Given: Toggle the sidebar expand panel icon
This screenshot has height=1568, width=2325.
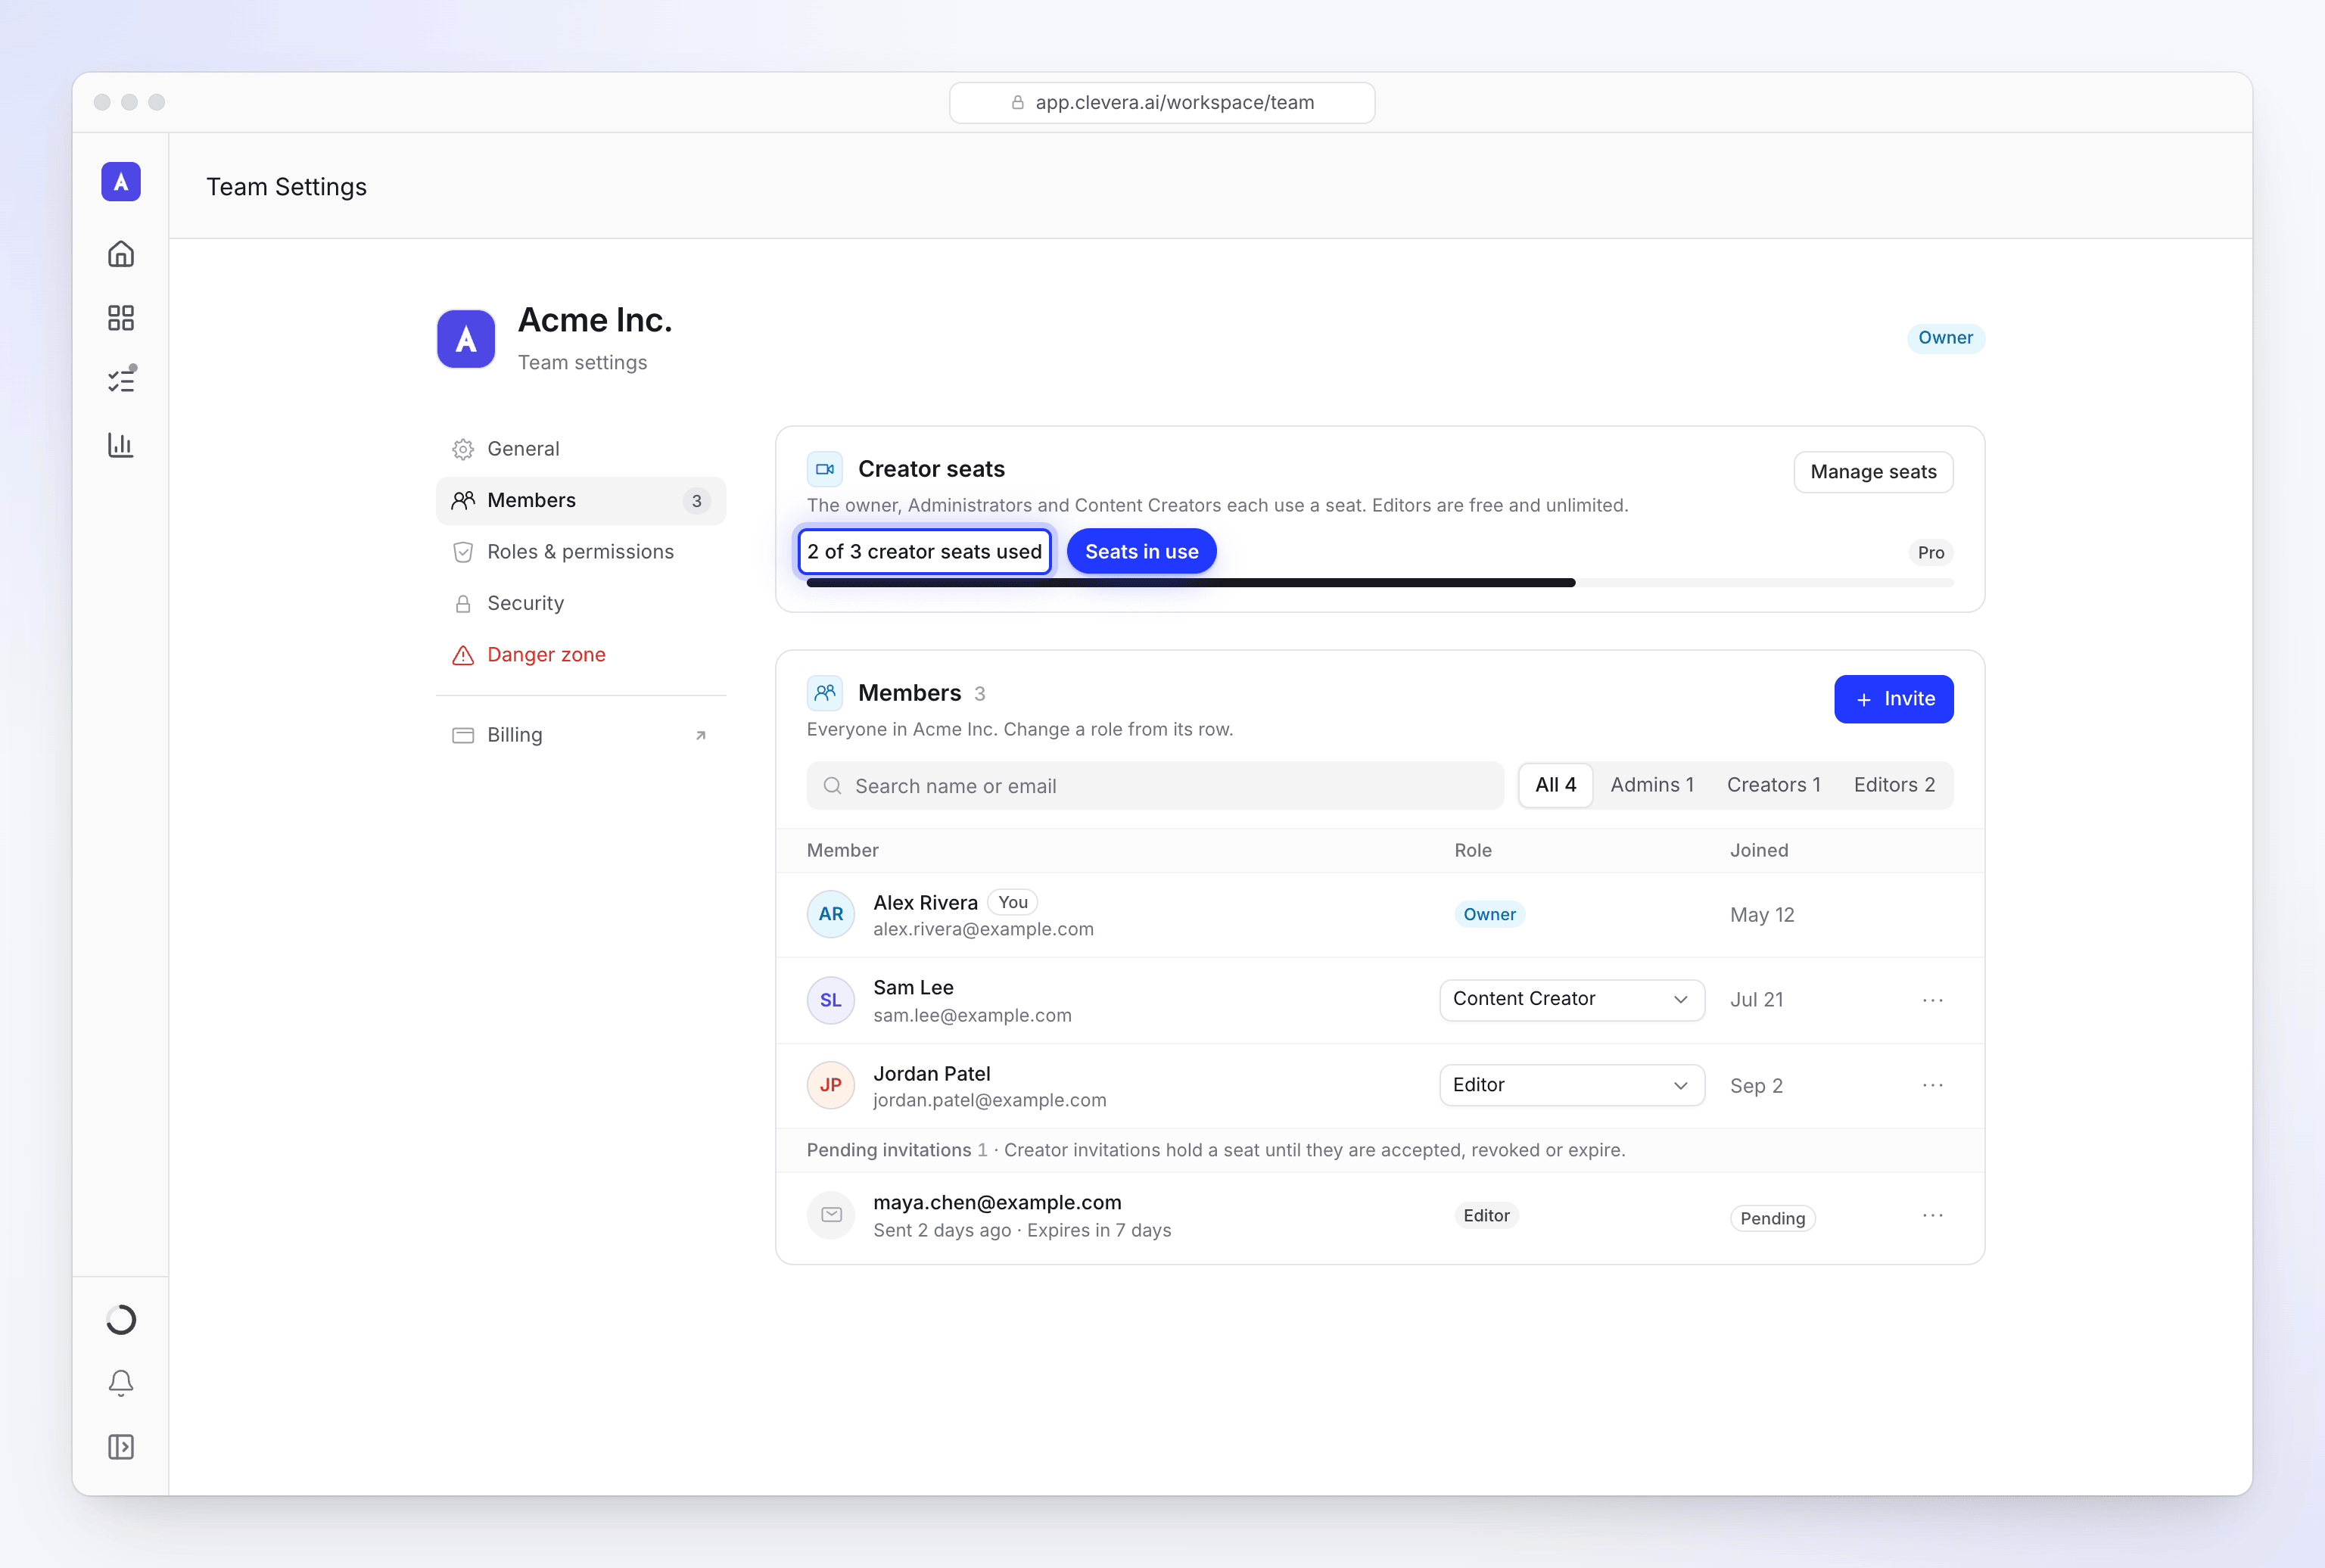Looking at the screenshot, I should point(121,1447).
